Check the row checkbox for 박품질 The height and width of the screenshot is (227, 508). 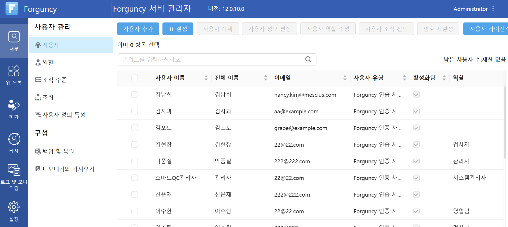click(135, 161)
